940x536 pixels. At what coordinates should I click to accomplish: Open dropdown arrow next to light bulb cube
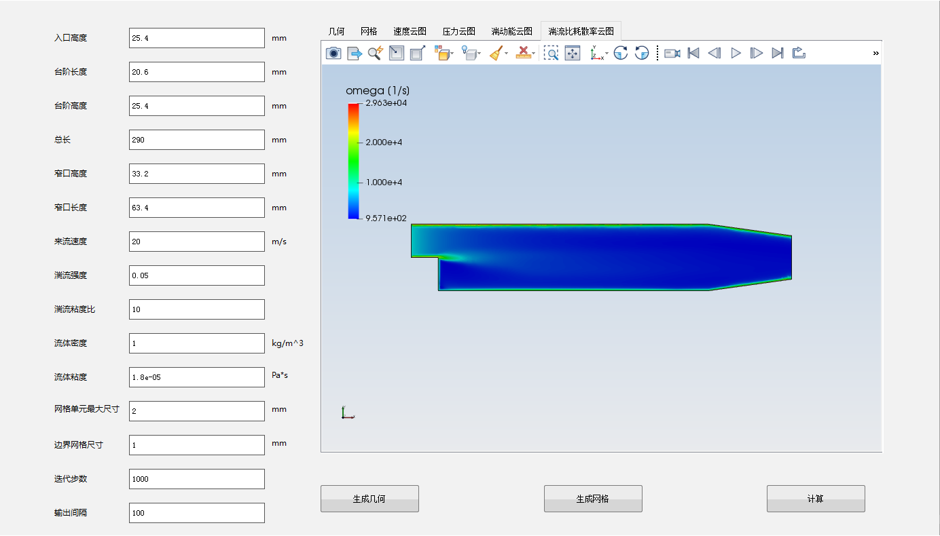point(480,54)
